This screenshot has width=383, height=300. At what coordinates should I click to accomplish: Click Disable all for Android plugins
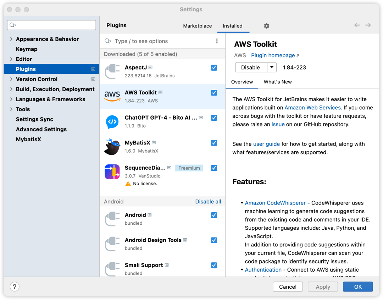(x=208, y=201)
